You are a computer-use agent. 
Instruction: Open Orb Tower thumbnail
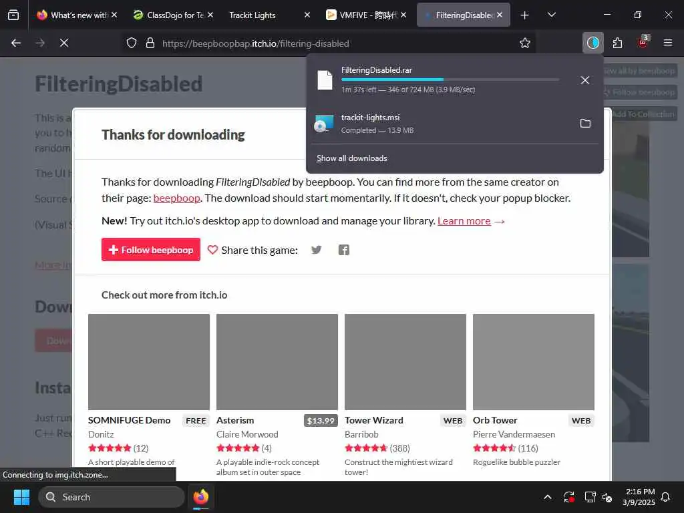click(x=534, y=361)
